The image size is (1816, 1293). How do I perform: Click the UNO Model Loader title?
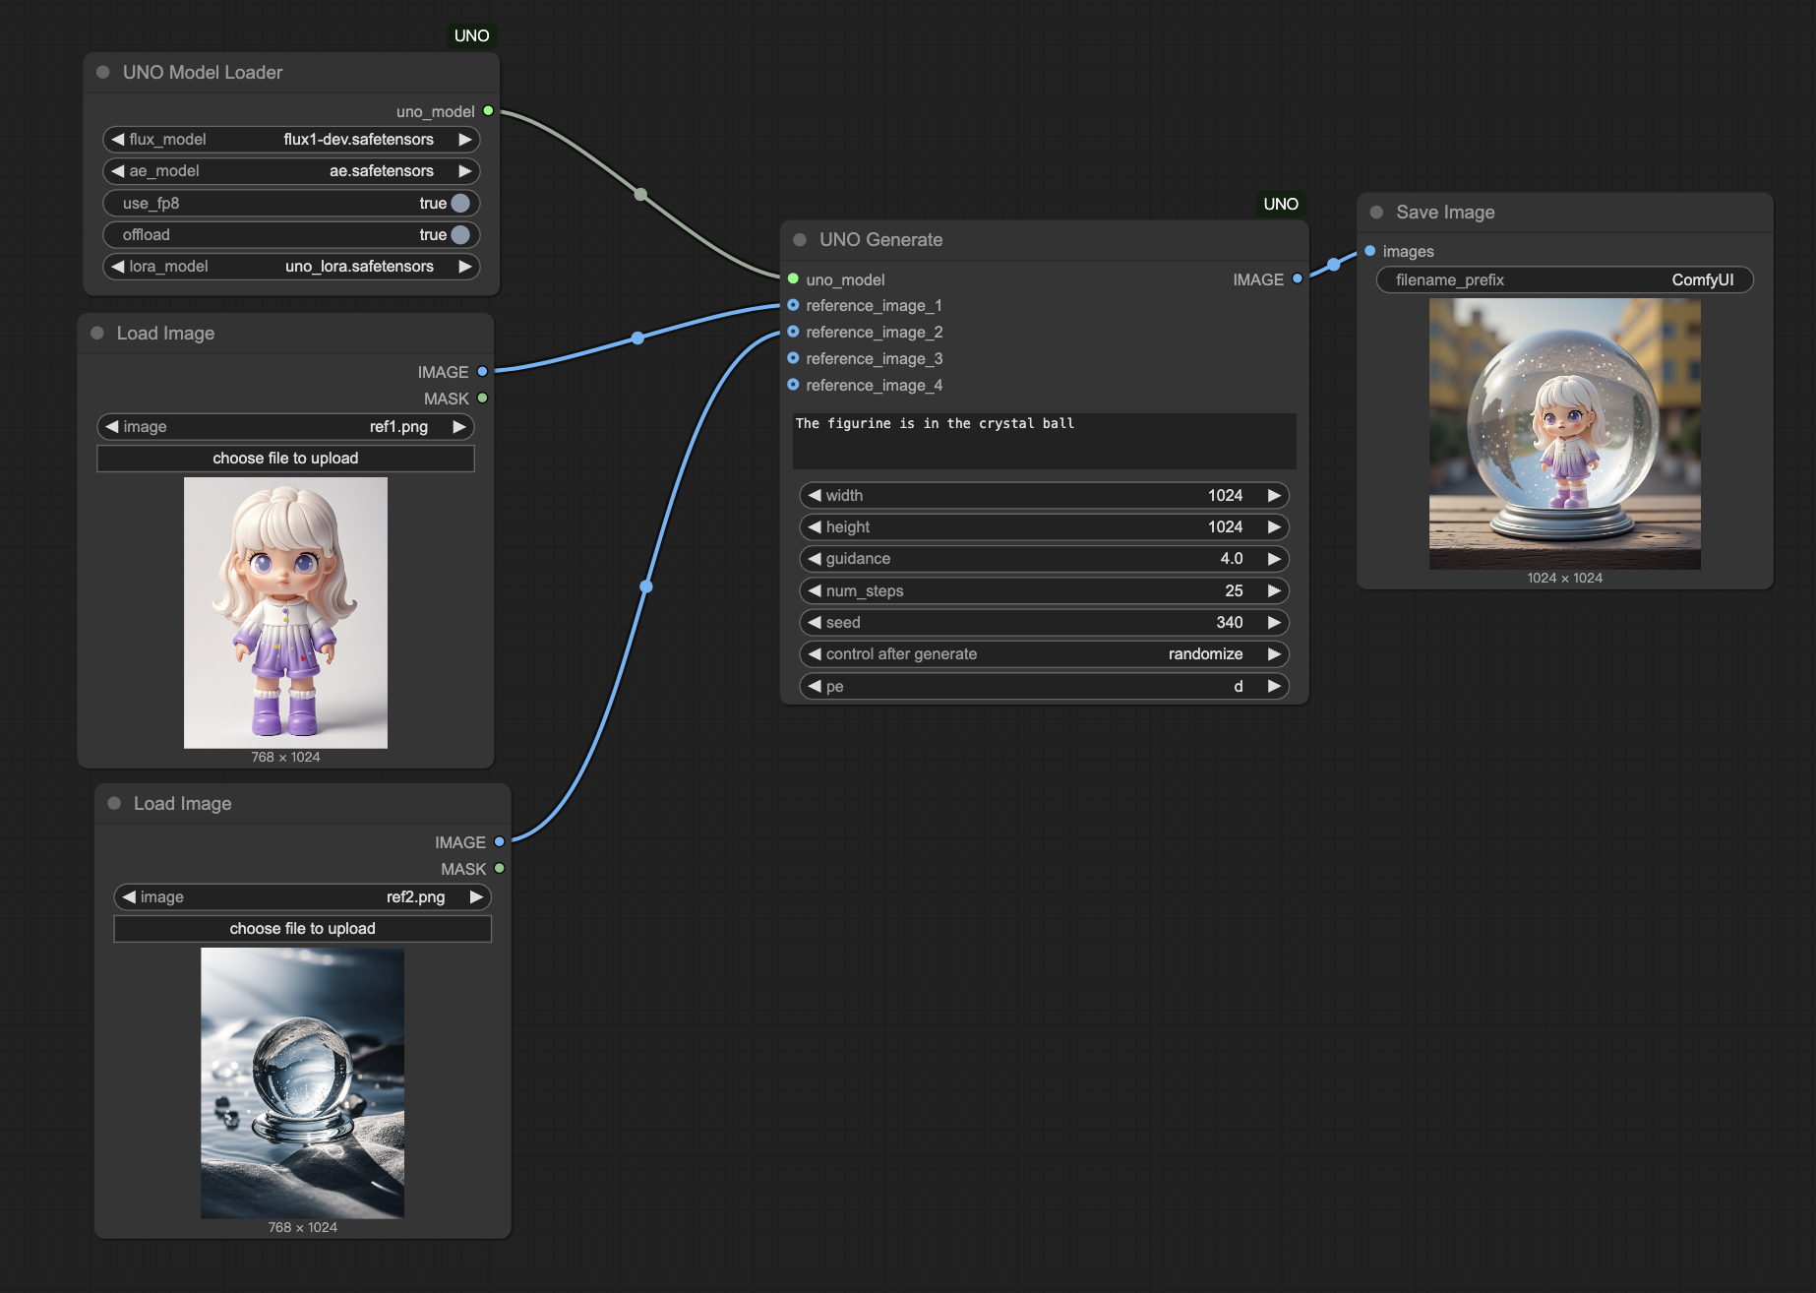click(x=203, y=72)
